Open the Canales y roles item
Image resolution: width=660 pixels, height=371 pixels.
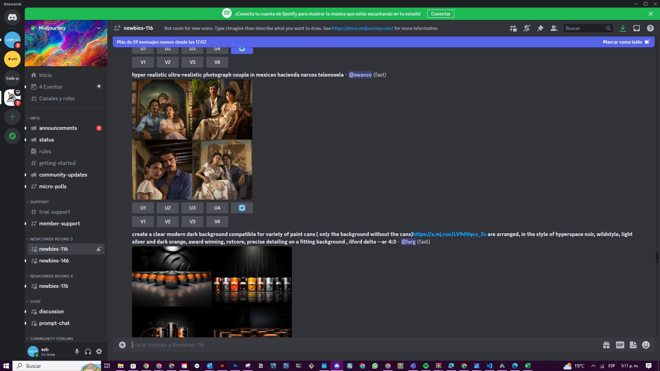point(57,99)
